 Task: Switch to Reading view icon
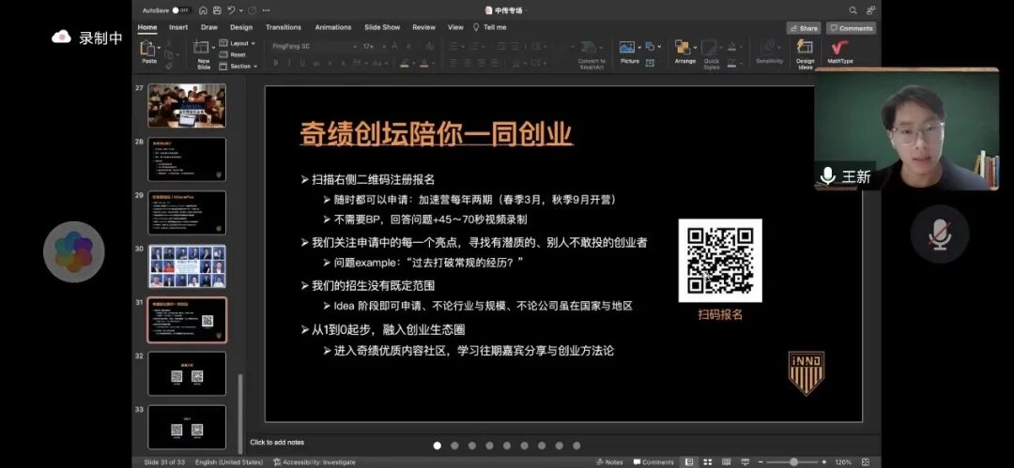(x=726, y=462)
